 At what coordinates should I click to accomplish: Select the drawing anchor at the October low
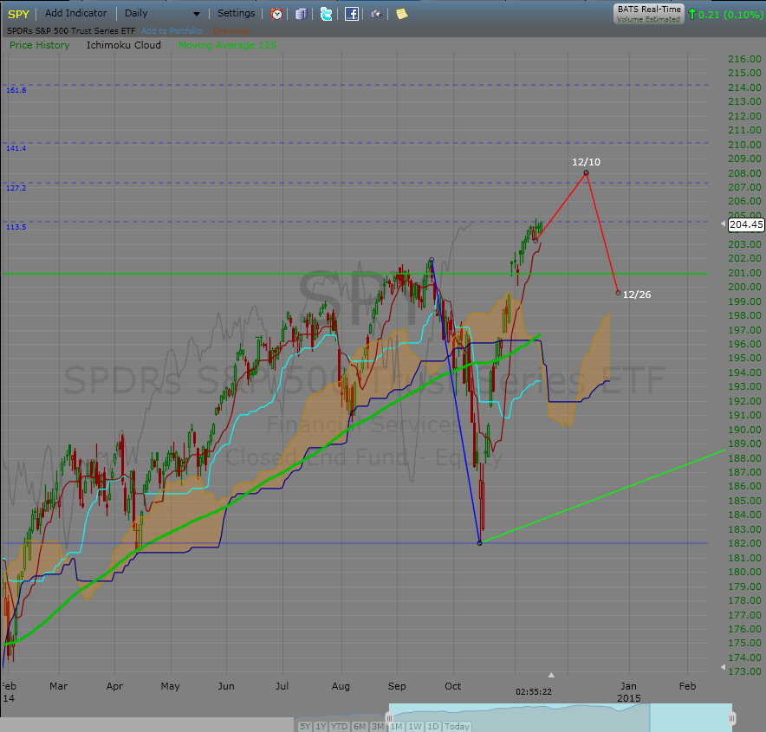480,542
